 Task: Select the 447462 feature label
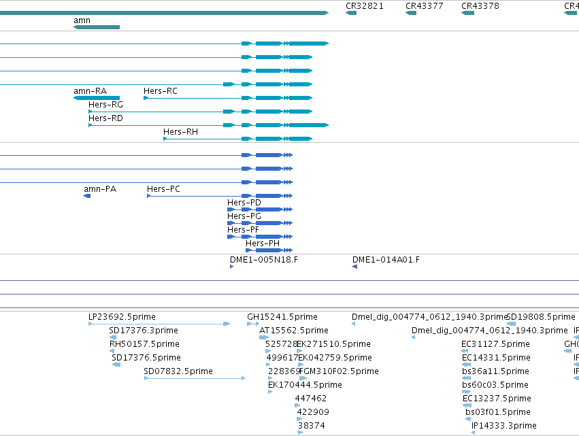pos(310,399)
